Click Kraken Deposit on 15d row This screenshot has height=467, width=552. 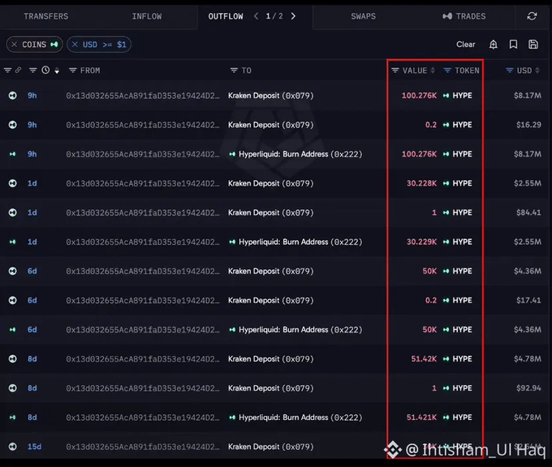[x=270, y=447]
